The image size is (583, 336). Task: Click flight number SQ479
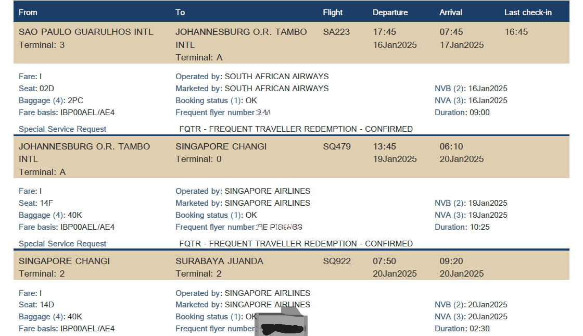point(337,147)
